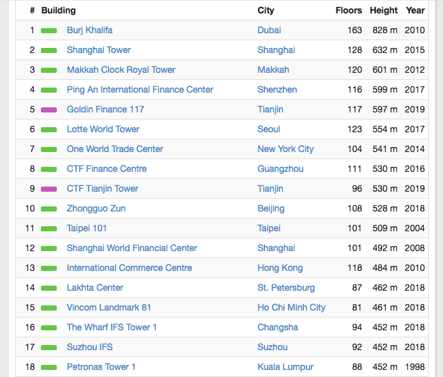The width and height of the screenshot is (443, 377).
Task: Click the City column header
Action: coord(266,10)
